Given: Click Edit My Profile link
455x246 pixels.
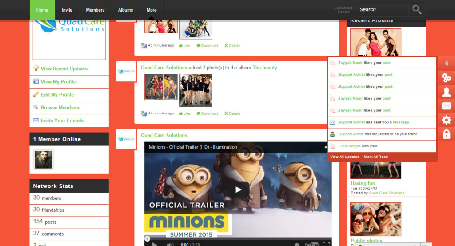Looking at the screenshot, I should [x=57, y=94].
